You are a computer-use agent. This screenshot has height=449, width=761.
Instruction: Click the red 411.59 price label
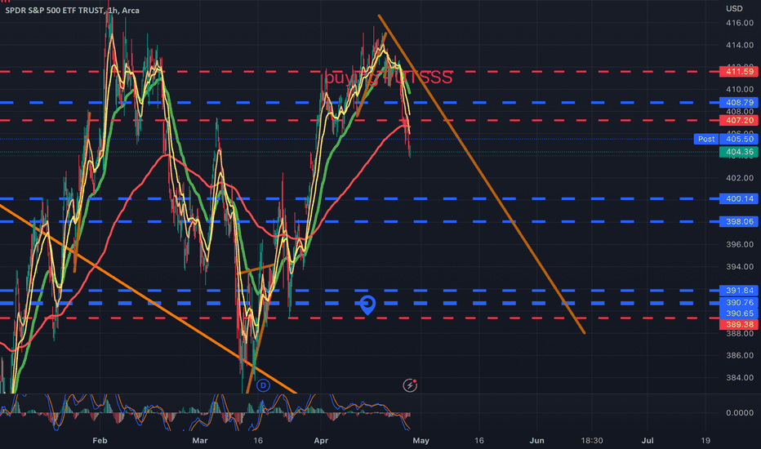pyautogui.click(x=739, y=71)
